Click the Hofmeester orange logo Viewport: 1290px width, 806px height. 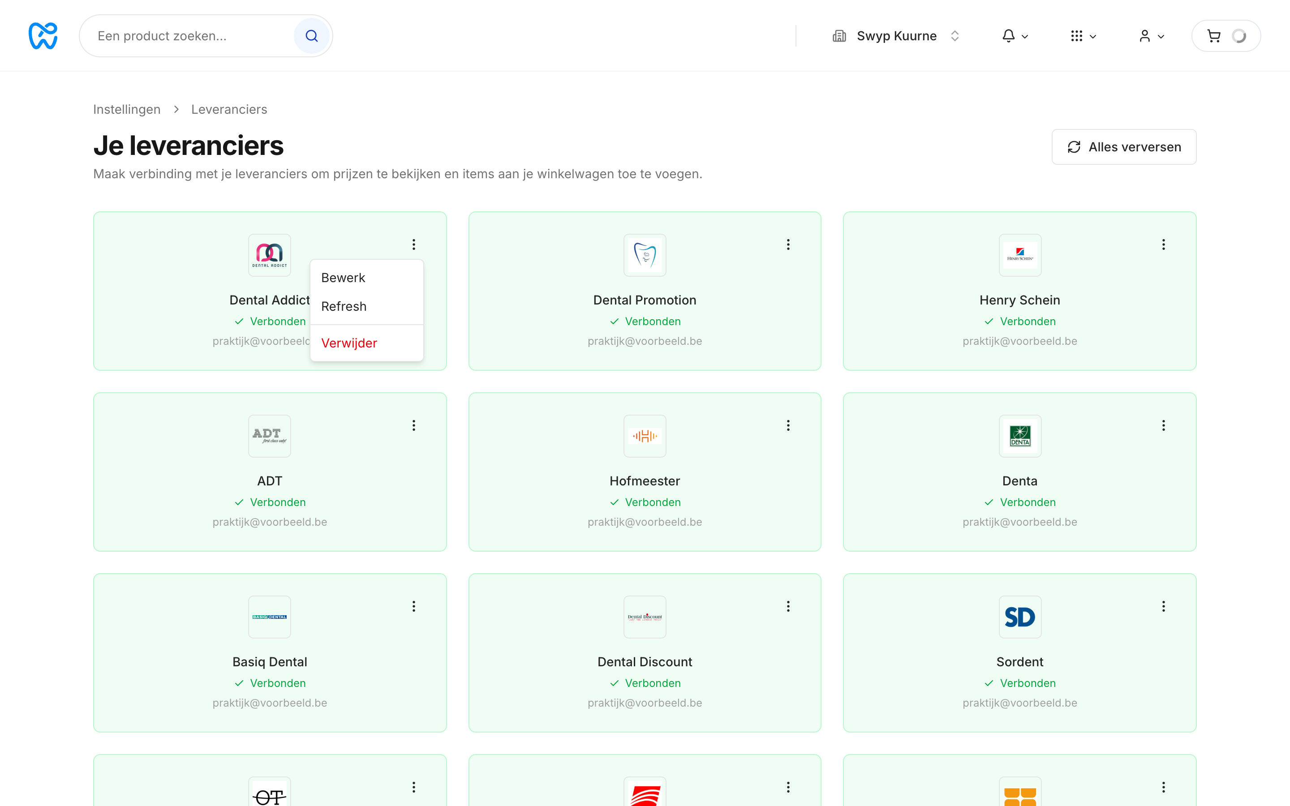click(645, 436)
